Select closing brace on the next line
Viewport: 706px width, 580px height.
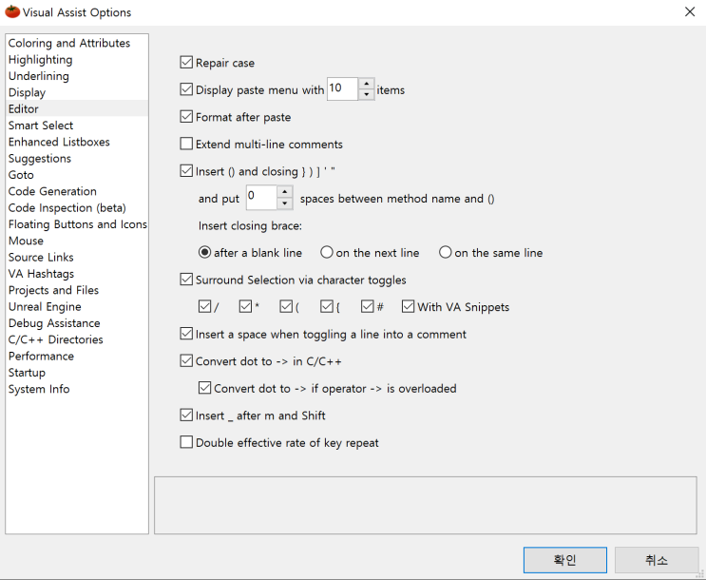[327, 253]
